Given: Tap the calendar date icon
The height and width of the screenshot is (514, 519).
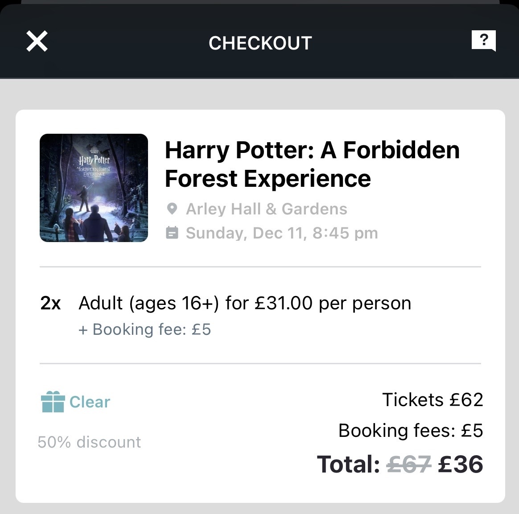Looking at the screenshot, I should (172, 233).
